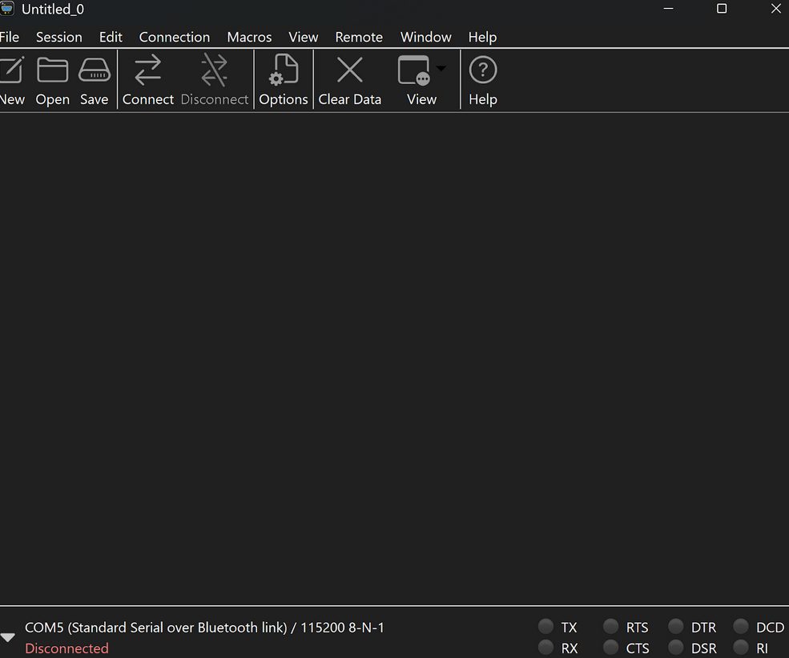Maximize the Untitled_0 window
The height and width of the screenshot is (658, 789).
(x=722, y=9)
